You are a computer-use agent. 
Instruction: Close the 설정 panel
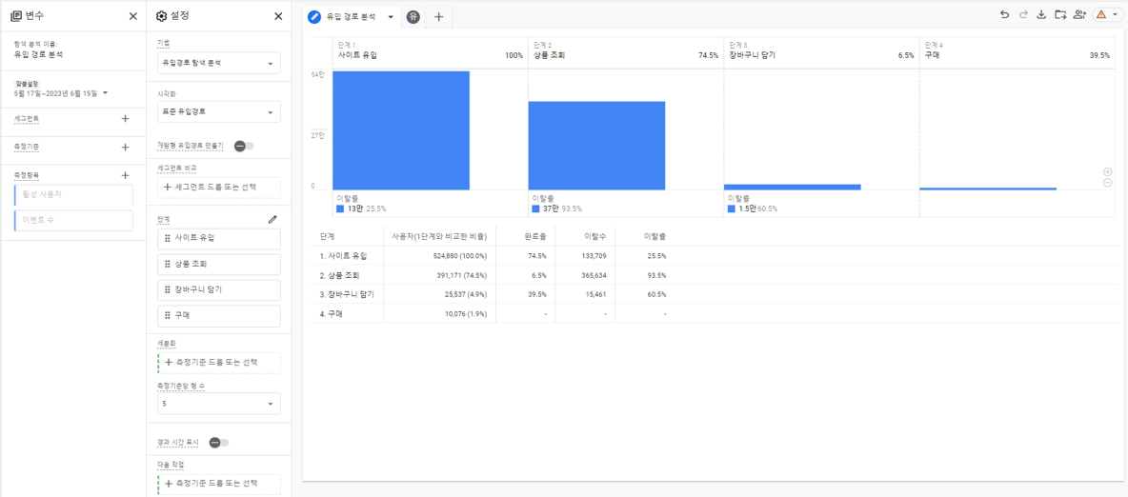[x=278, y=16]
